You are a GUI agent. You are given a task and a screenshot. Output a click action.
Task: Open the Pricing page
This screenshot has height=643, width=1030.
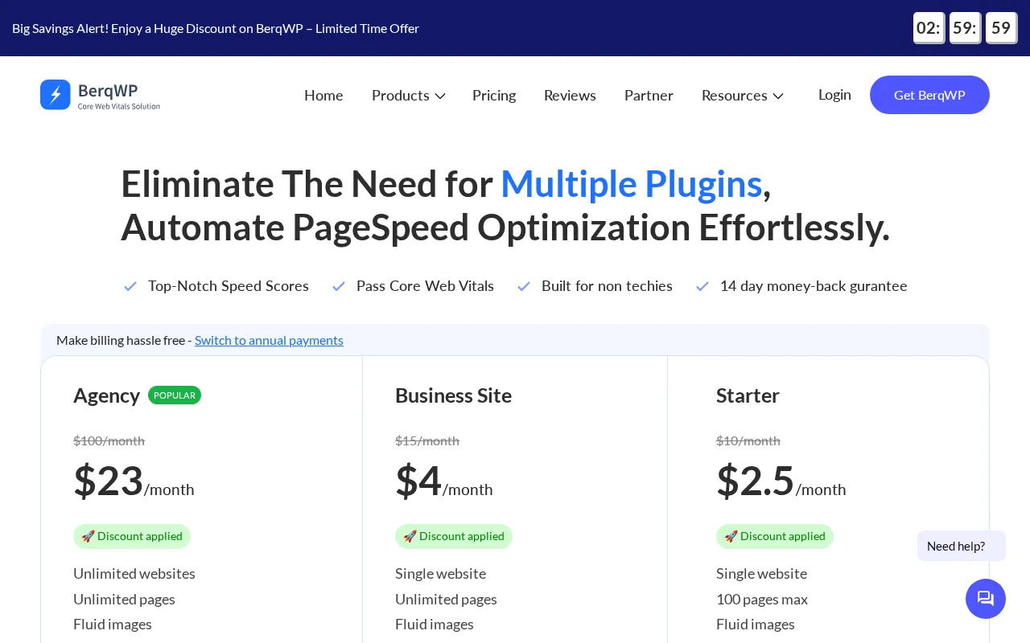click(x=494, y=96)
